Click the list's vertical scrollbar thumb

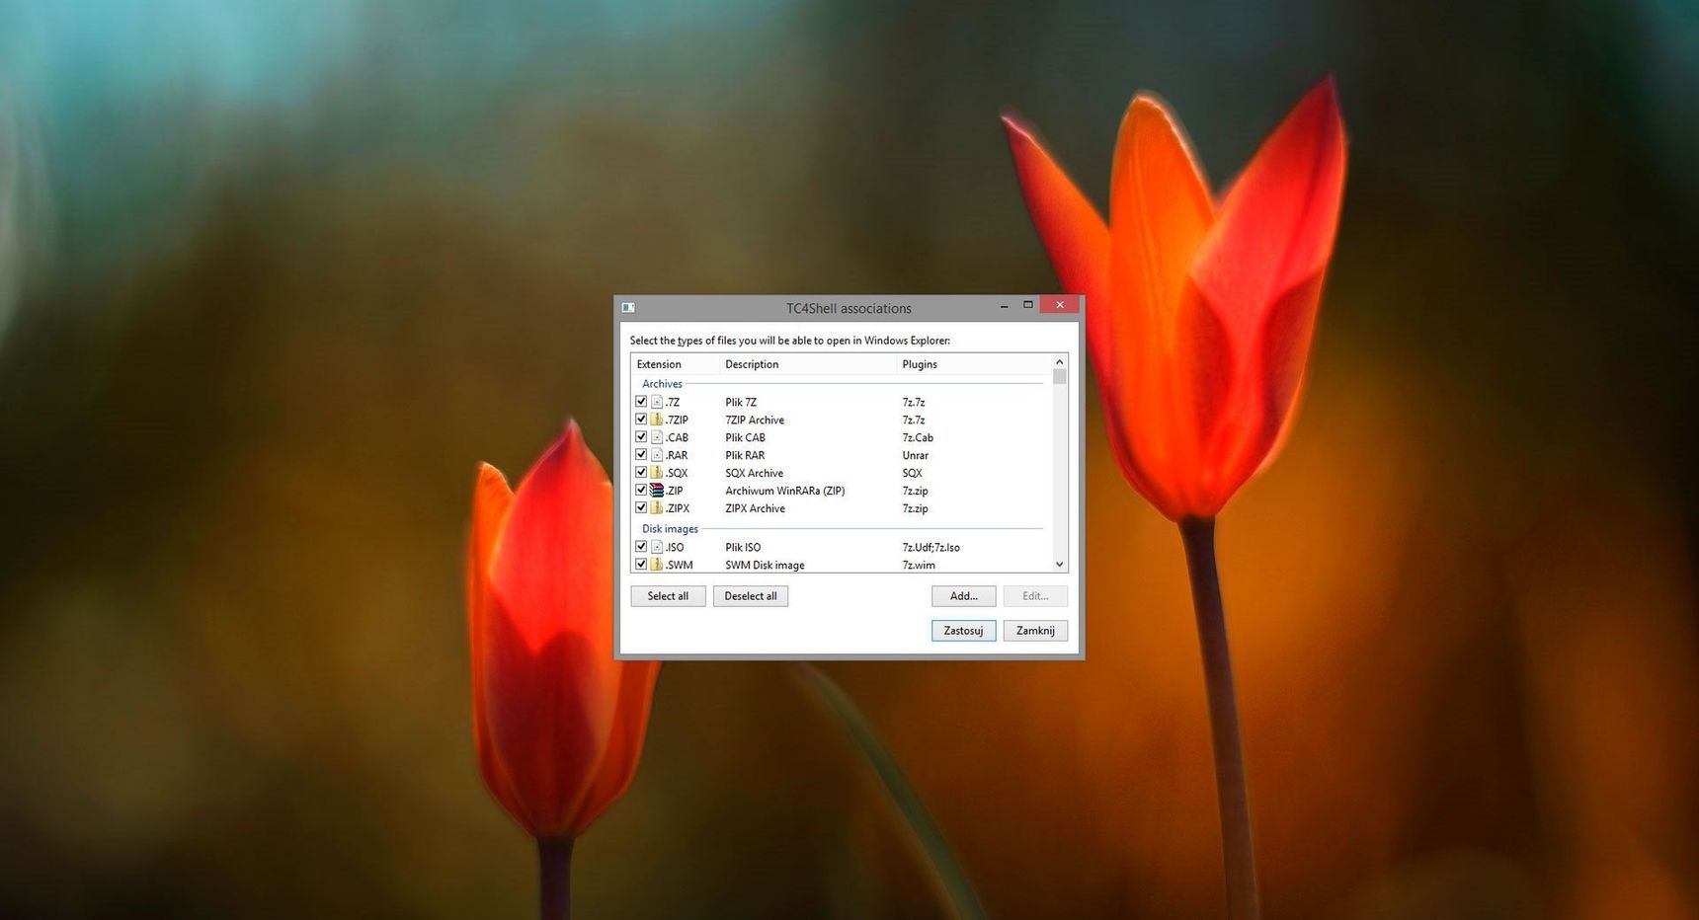[1060, 377]
